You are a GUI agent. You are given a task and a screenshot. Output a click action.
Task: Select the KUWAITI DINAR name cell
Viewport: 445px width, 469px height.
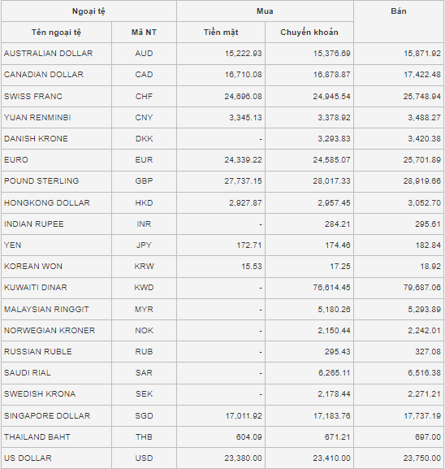click(57, 288)
